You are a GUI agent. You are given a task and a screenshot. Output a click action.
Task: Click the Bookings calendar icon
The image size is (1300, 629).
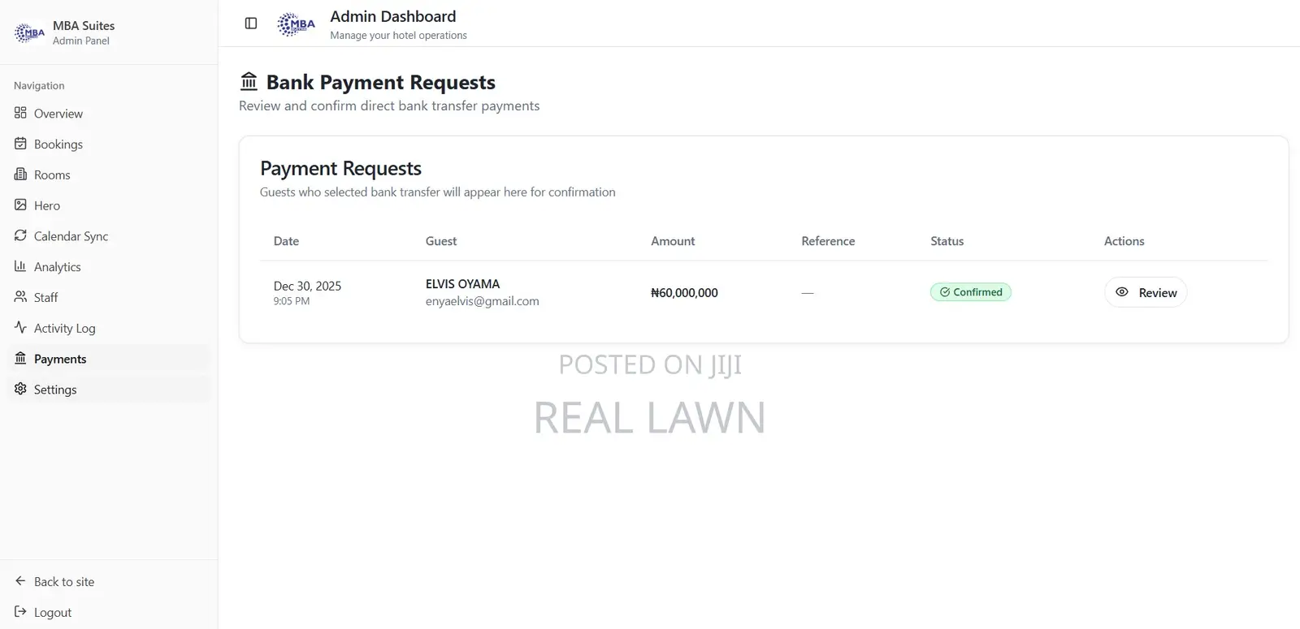[20, 144]
